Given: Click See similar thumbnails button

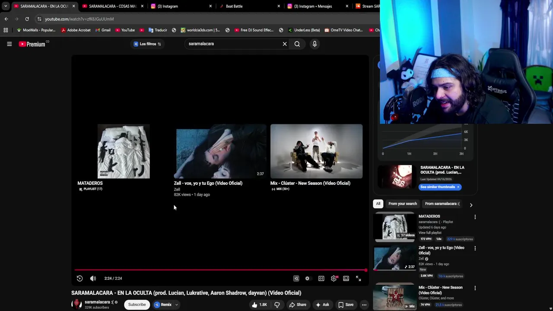Looking at the screenshot, I should point(440,187).
